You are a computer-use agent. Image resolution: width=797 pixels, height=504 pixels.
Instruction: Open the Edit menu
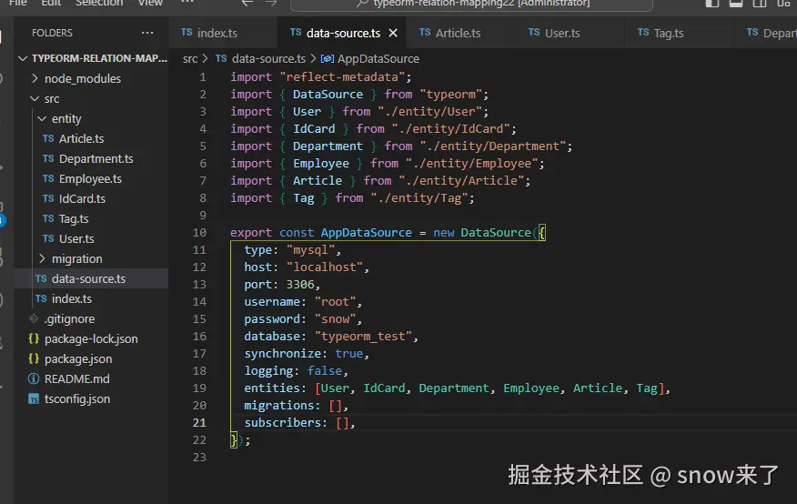[x=51, y=3]
